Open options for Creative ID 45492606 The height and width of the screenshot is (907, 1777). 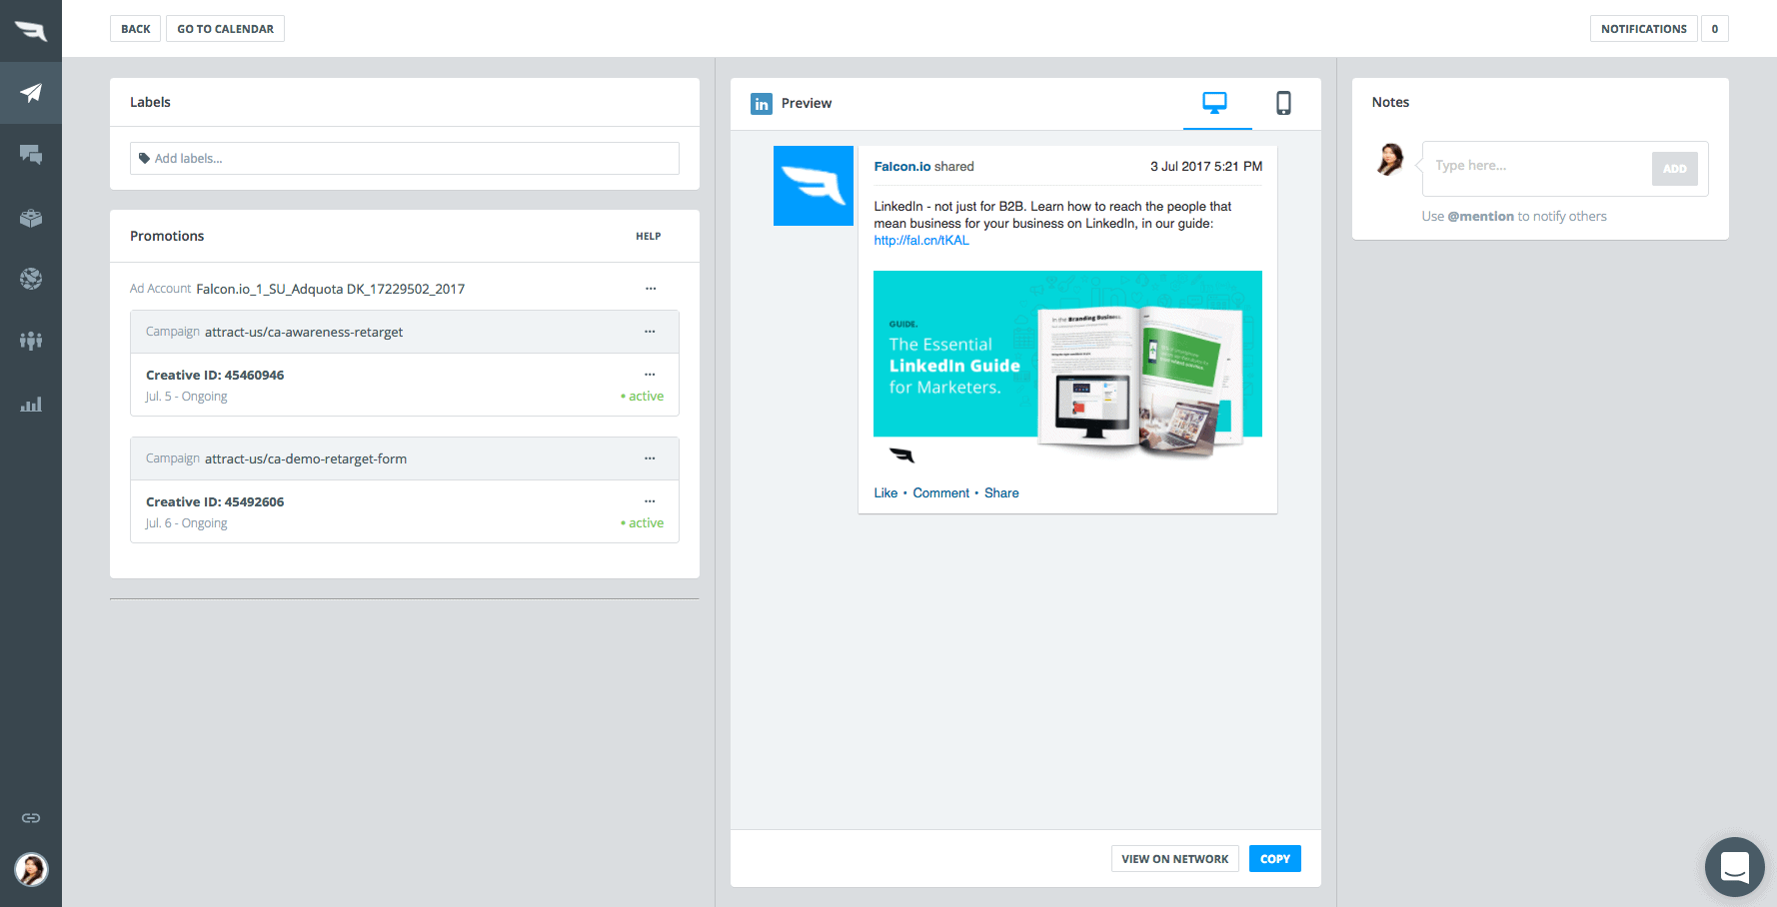pos(650,501)
